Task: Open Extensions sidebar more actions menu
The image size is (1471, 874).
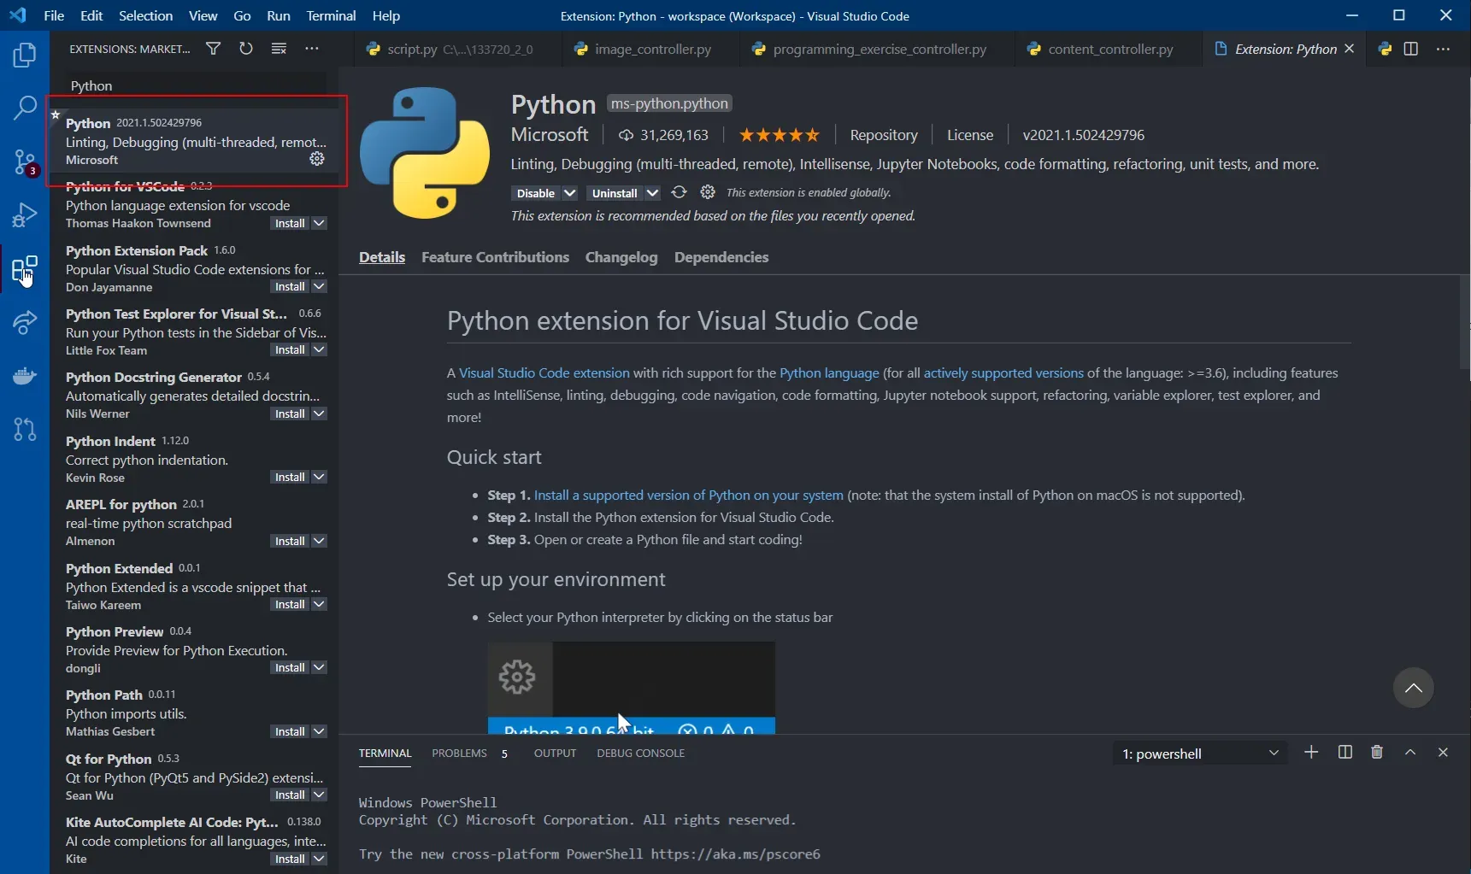Action: 312,49
